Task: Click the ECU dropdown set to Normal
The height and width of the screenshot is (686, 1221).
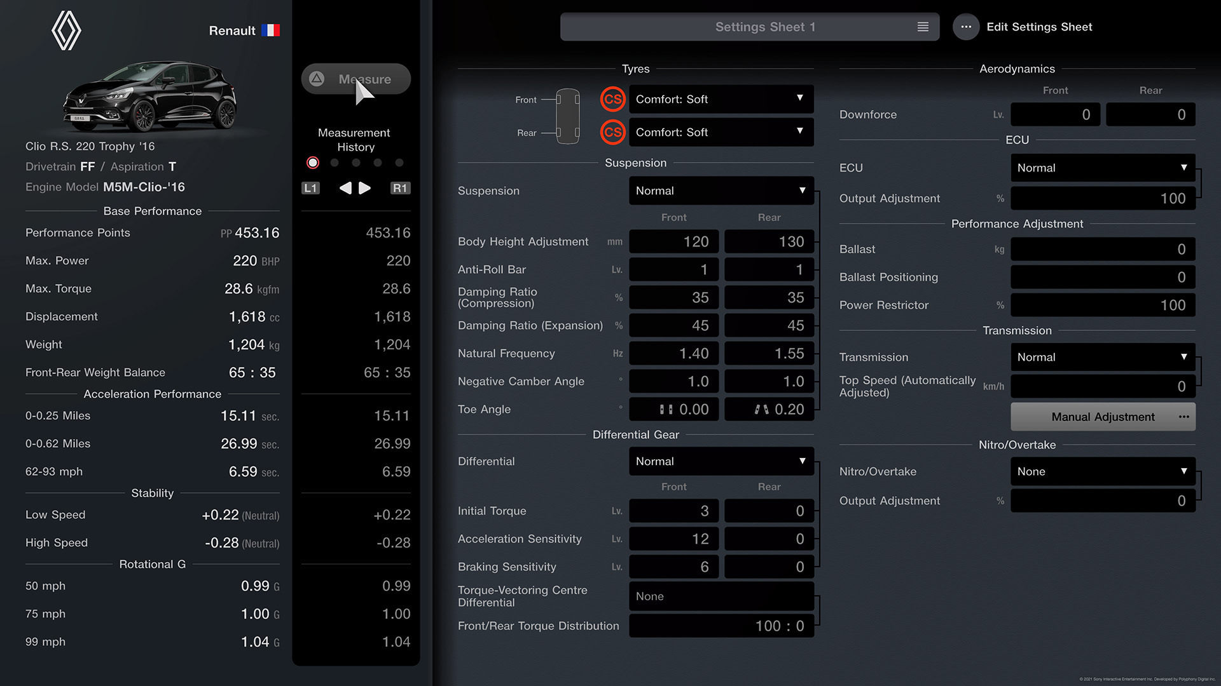Action: click(x=1102, y=166)
